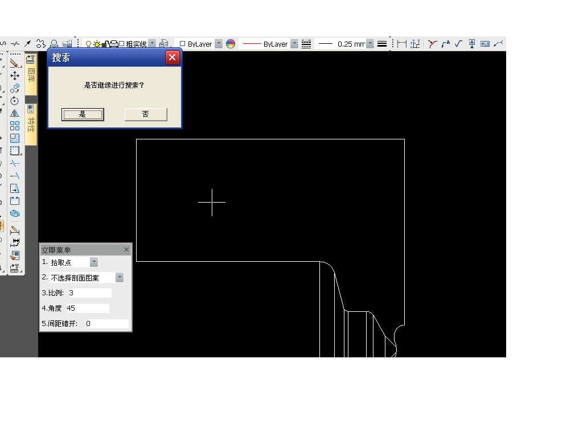
Task: Expand the 不选择剖面图案 dropdown
Action: point(120,278)
